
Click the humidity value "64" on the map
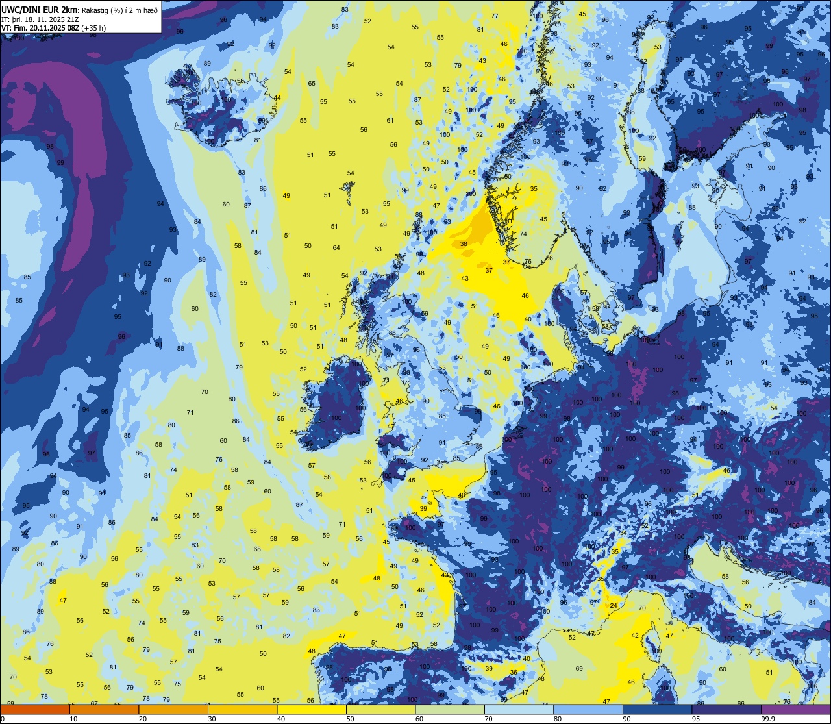(336, 247)
